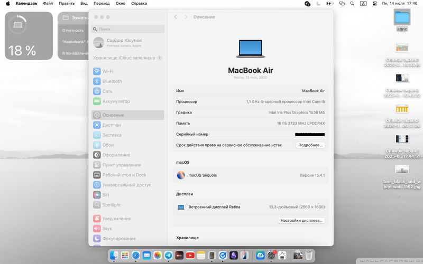Open Trash in the Dock
Image resolution: width=423 pixels, height=264 pixels.
point(309,255)
